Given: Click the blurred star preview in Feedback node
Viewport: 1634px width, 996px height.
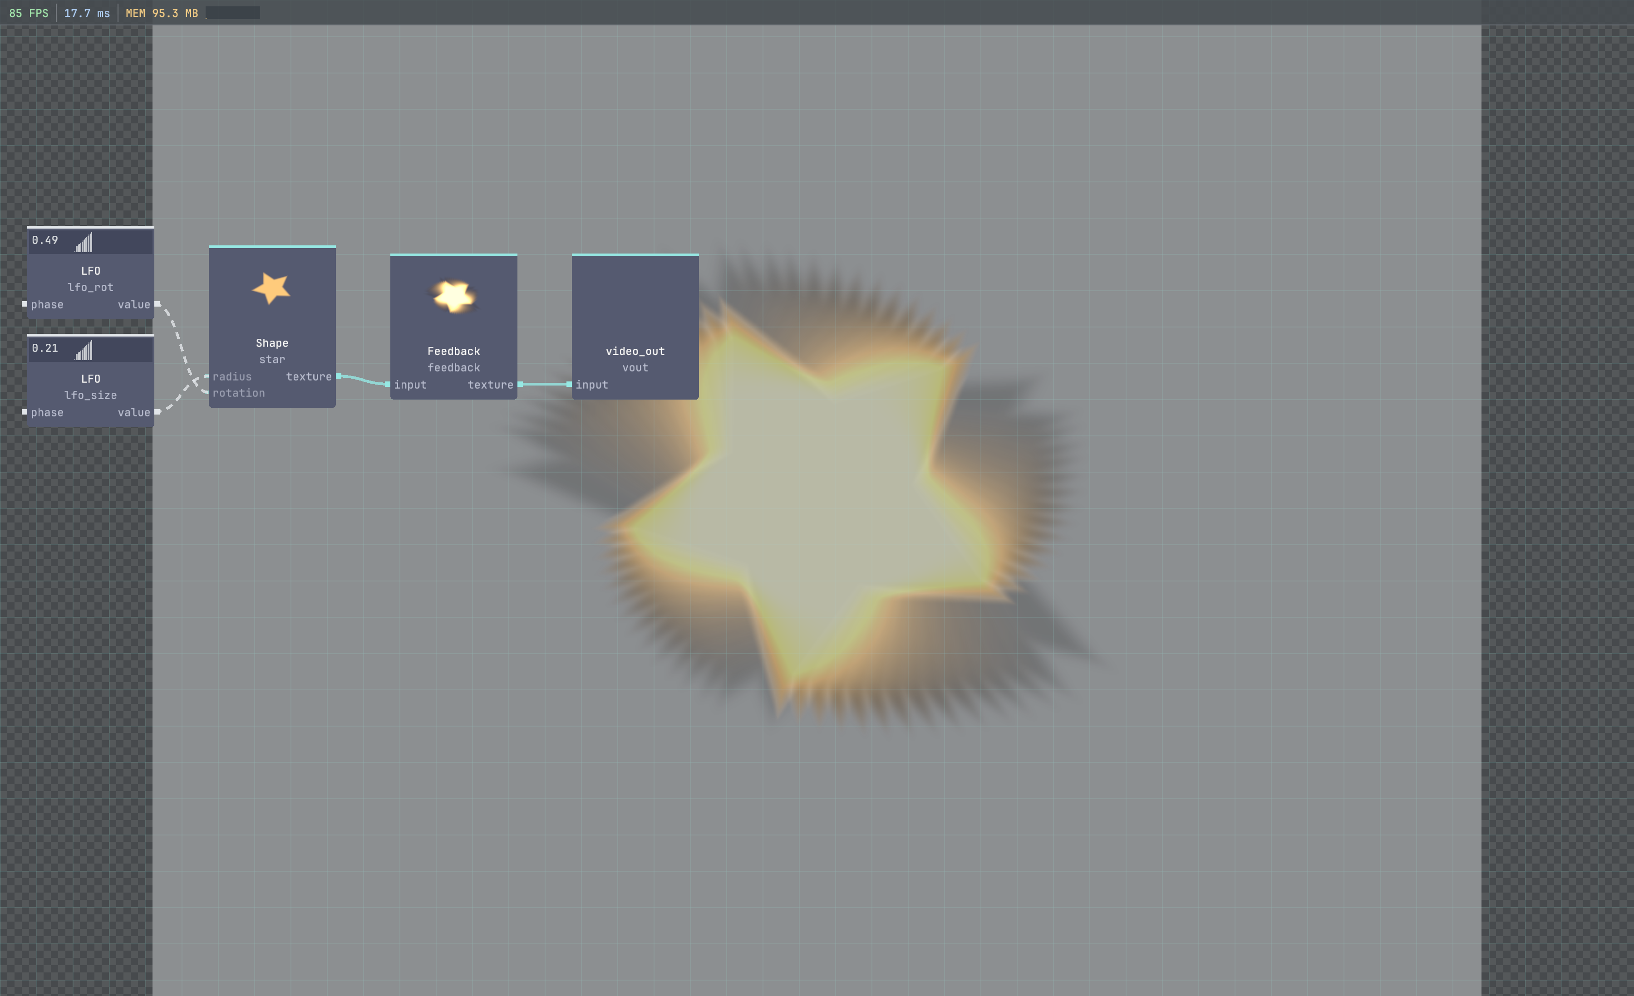Looking at the screenshot, I should pyautogui.click(x=453, y=296).
